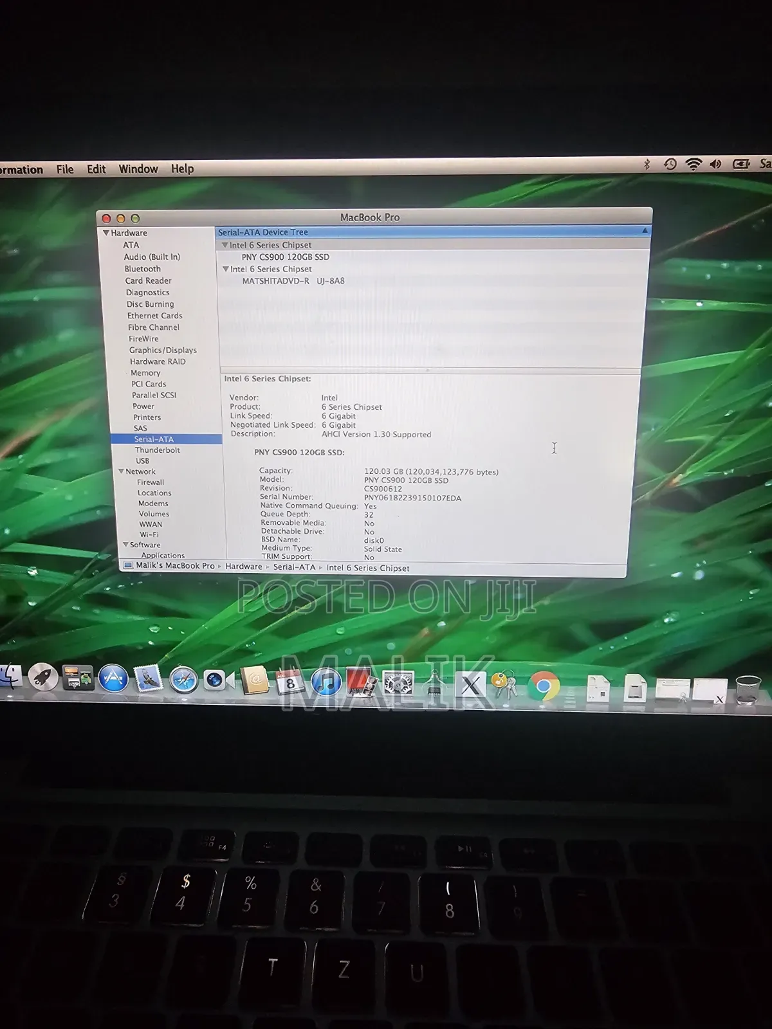Click the Bluetooth menu bar icon

pyautogui.click(x=647, y=164)
